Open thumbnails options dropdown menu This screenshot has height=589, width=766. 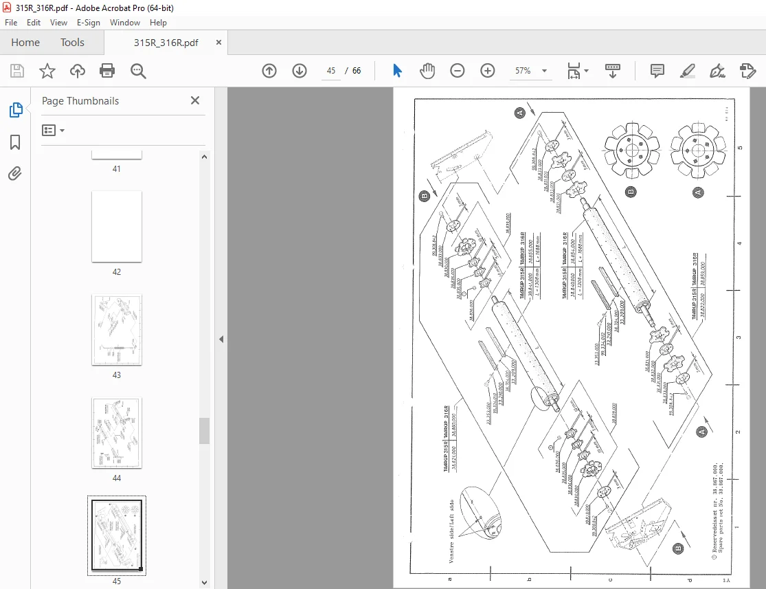click(x=54, y=130)
